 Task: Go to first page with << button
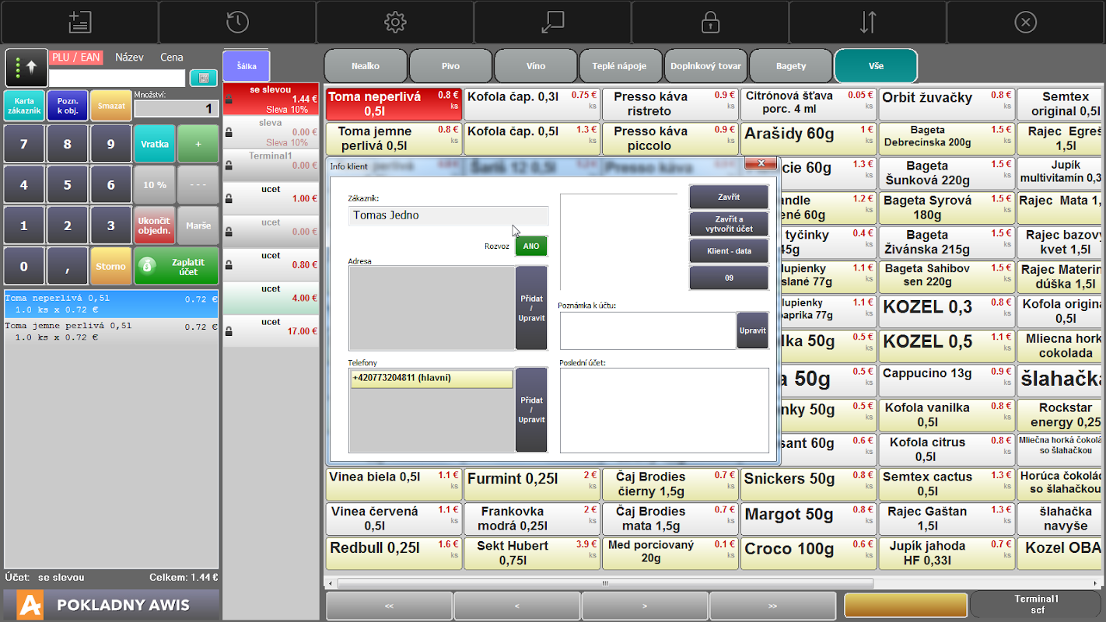point(389,606)
